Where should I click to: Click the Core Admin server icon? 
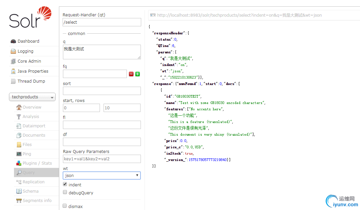[x=13, y=61]
